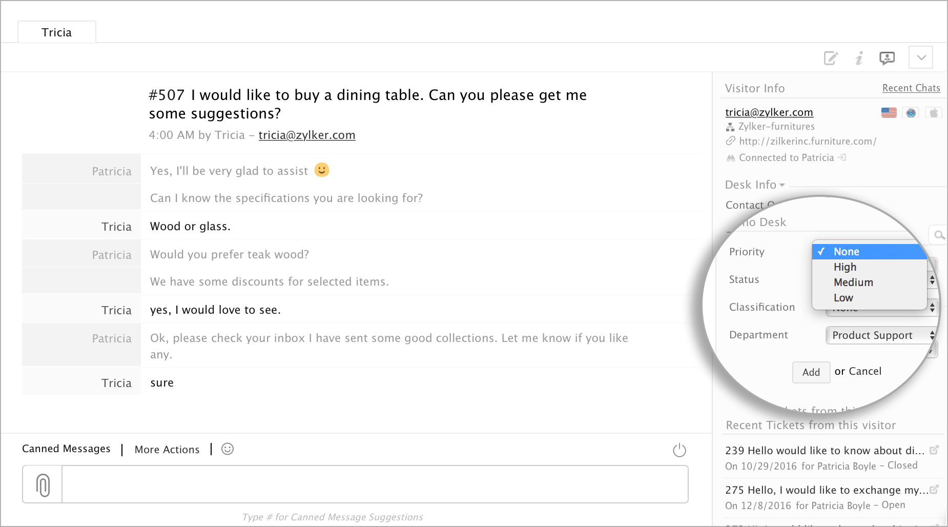Open ticket 275 external link icon

pyautogui.click(x=934, y=489)
